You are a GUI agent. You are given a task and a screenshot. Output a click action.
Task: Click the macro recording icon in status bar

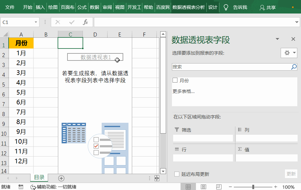point(21,187)
